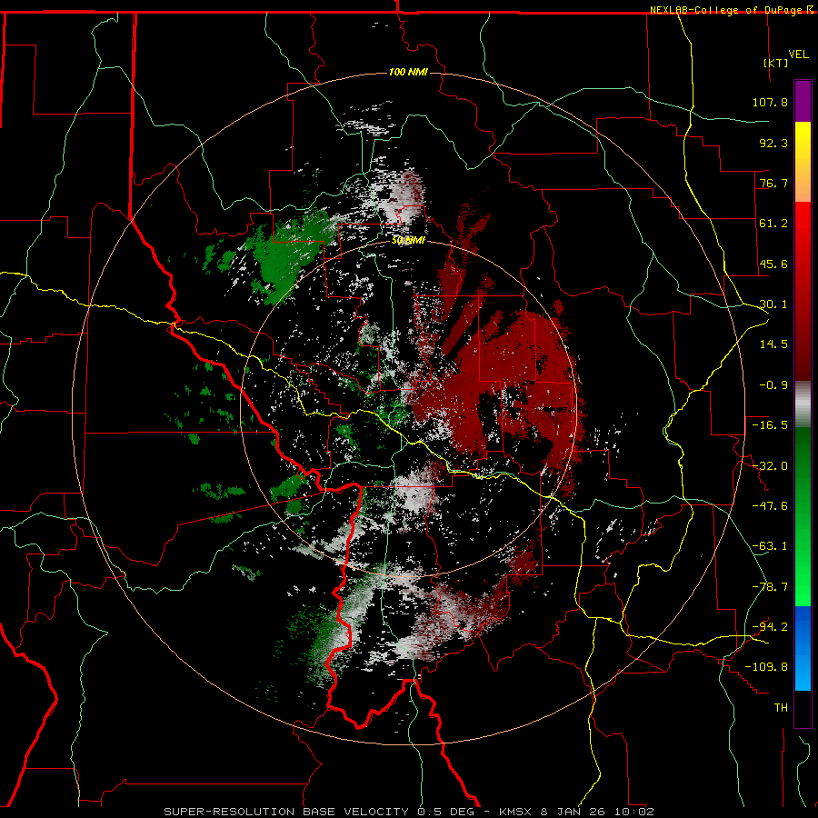Pick the gray near-zero segment of the color bar

[x=803, y=404]
